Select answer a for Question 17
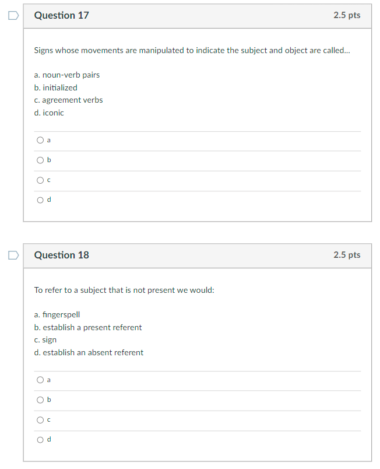Screen dimensions: 380x469 [40, 140]
